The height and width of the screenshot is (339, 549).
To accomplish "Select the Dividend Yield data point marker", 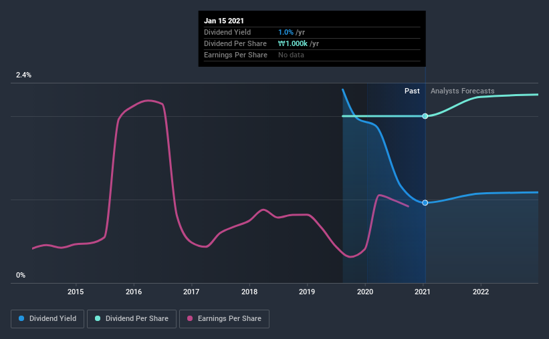I will pyautogui.click(x=425, y=203).
